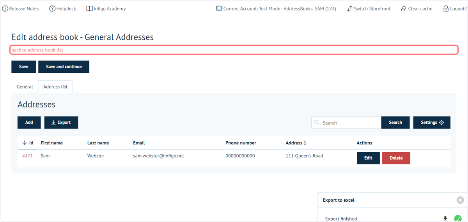Go back to address book list
Screen dimensions: 468x222
pos(37,50)
